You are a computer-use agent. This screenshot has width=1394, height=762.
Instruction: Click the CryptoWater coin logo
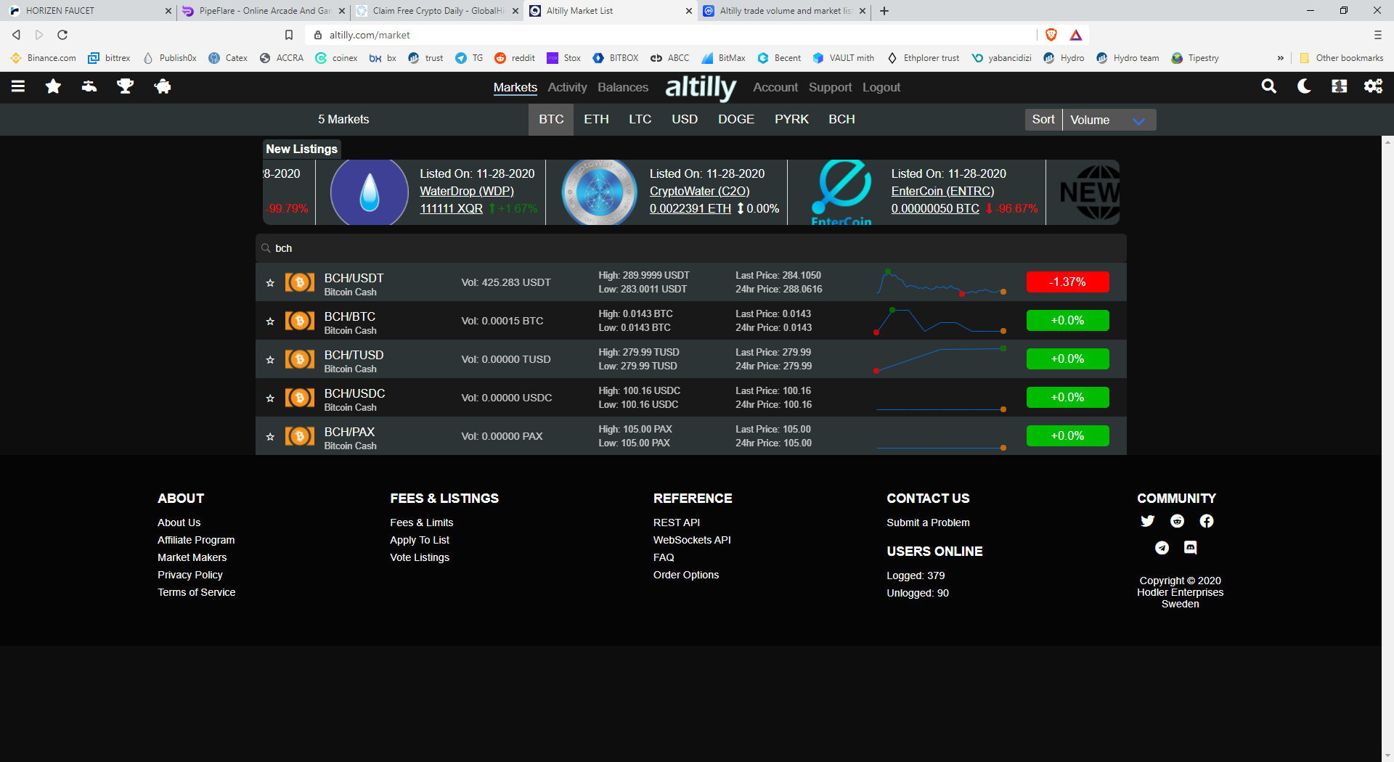click(600, 192)
